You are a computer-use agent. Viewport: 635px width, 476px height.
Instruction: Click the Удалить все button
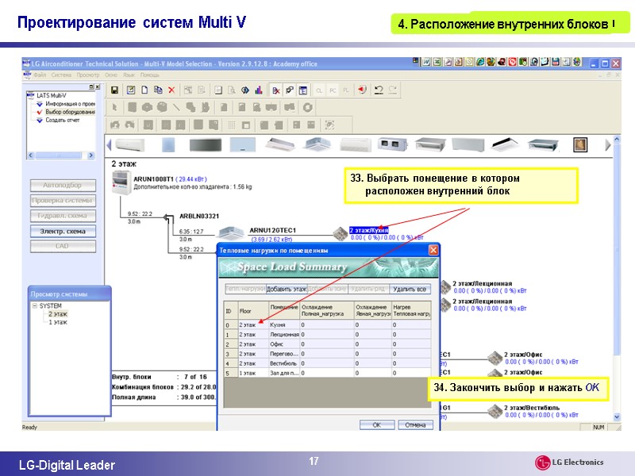410,289
